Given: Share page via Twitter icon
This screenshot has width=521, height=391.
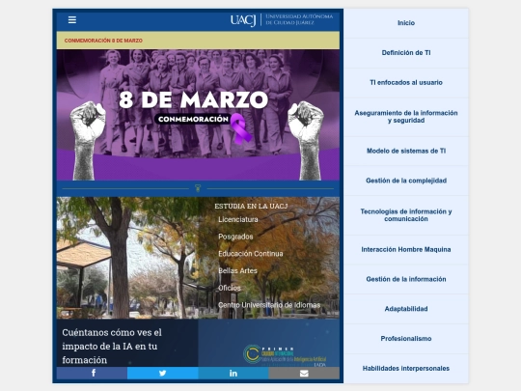Looking at the screenshot, I should pyautogui.click(x=162, y=373).
